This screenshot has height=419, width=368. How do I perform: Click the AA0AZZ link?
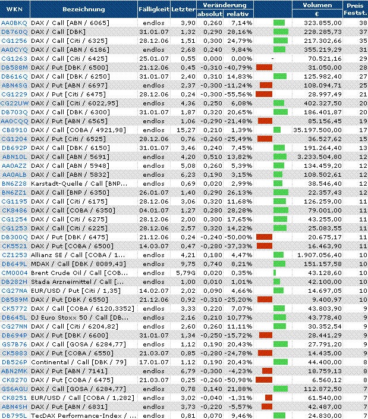click(14, 165)
